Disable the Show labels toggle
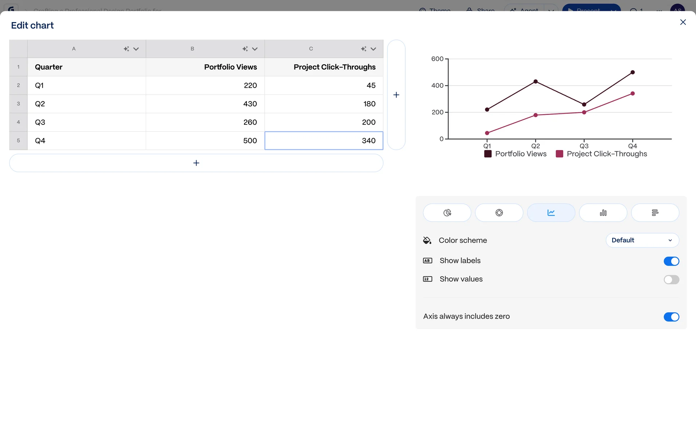 click(671, 261)
